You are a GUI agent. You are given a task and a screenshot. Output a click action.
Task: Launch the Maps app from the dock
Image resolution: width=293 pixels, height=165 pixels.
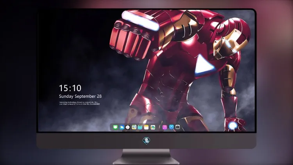(134, 127)
